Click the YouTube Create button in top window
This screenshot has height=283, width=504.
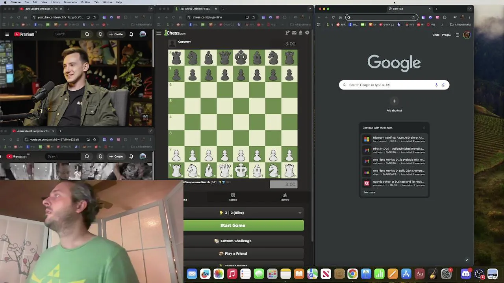(x=116, y=34)
